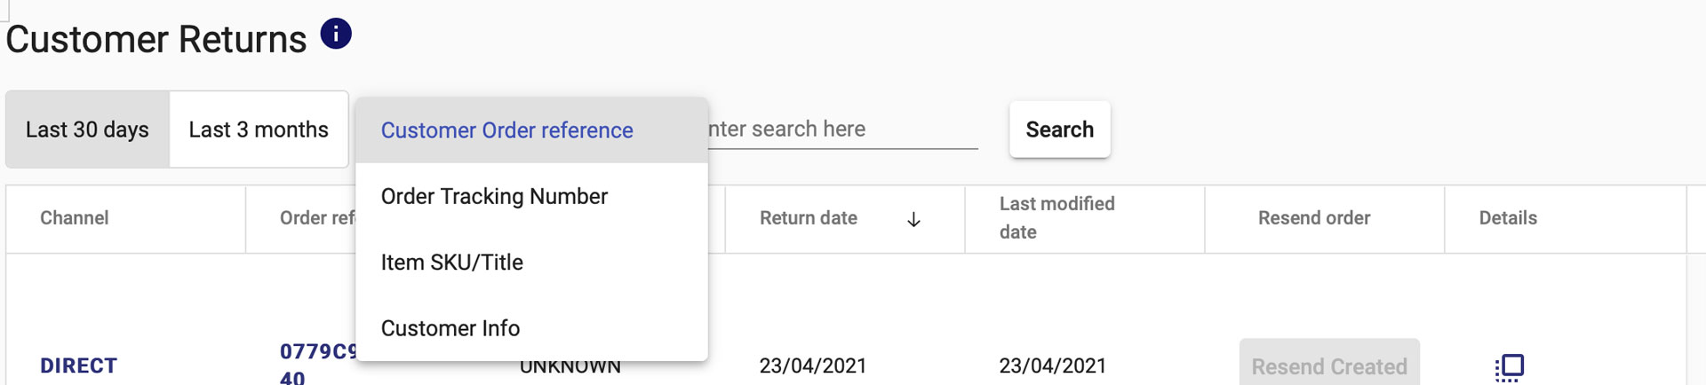The height and width of the screenshot is (385, 1706).
Task: Open the details icon in the first row
Action: 1509,366
